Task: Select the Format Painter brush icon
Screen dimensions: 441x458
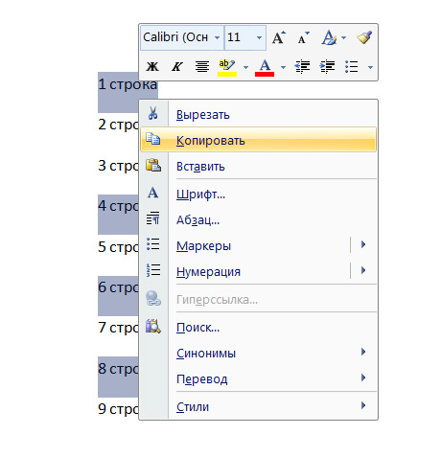Action: (364, 37)
